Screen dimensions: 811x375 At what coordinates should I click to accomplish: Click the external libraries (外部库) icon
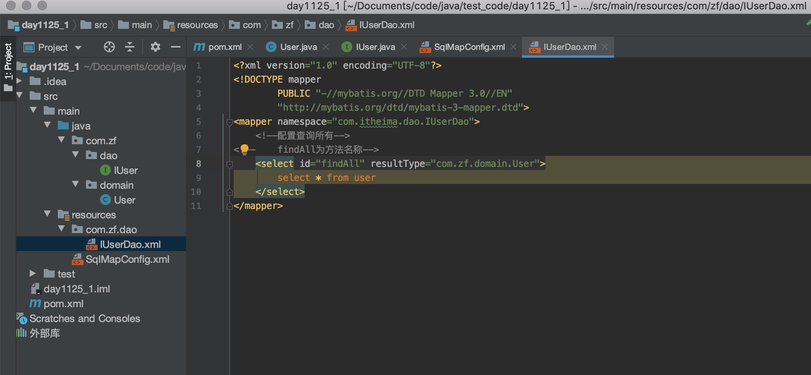[21, 333]
